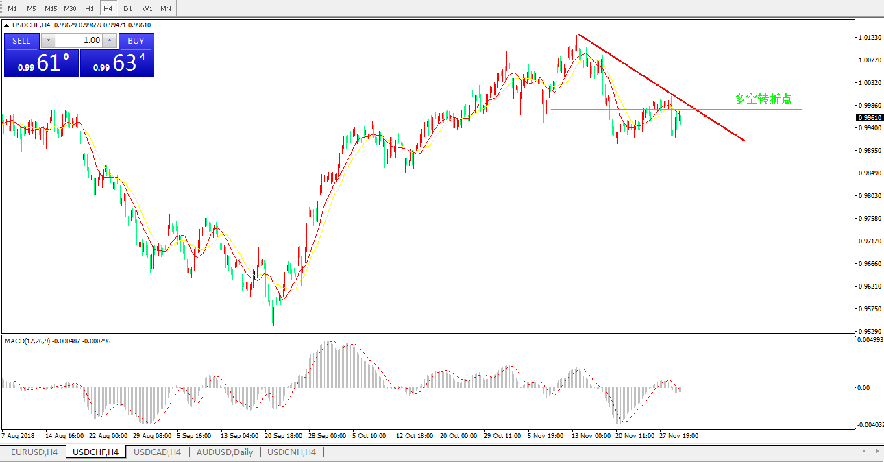Select the MN monthly timeframe
The width and height of the screenshot is (884, 462).
(x=166, y=8)
